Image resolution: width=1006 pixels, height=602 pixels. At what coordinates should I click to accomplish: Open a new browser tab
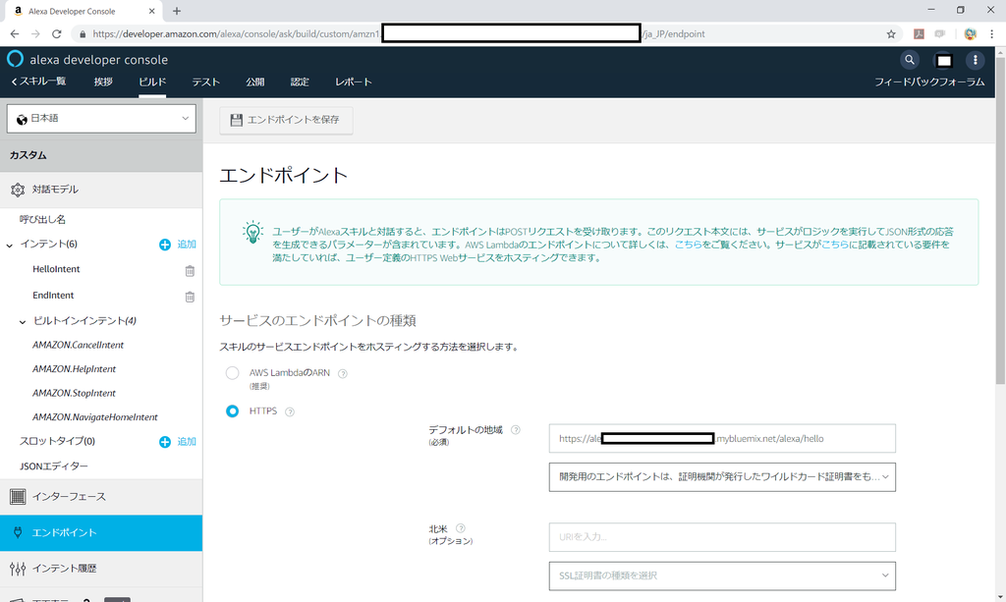tap(177, 11)
